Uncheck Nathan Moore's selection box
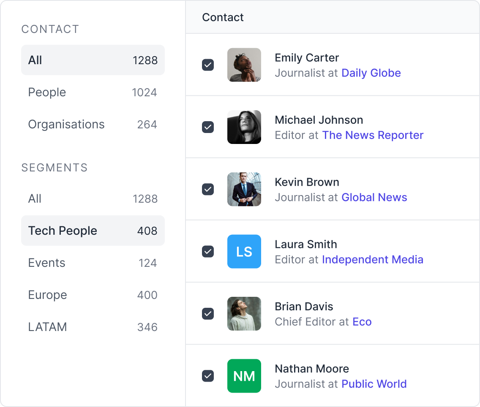The height and width of the screenshot is (407, 480). point(208,376)
